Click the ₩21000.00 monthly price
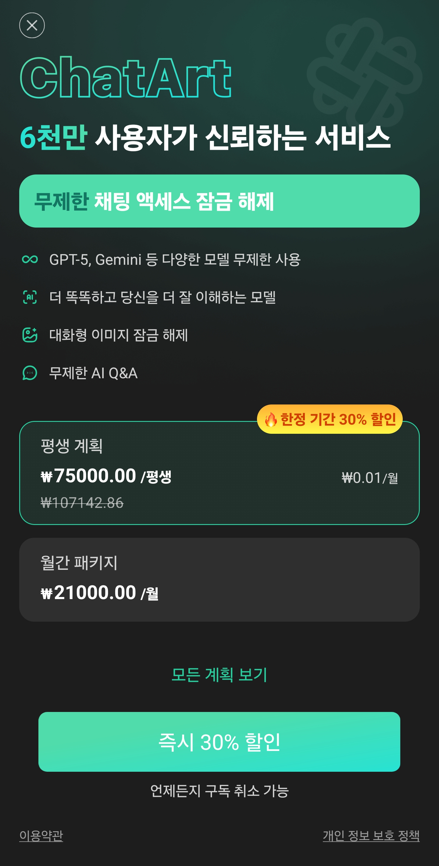439x866 pixels. [89, 592]
